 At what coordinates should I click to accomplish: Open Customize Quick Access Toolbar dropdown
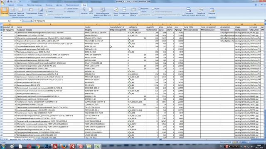coord(21,1)
